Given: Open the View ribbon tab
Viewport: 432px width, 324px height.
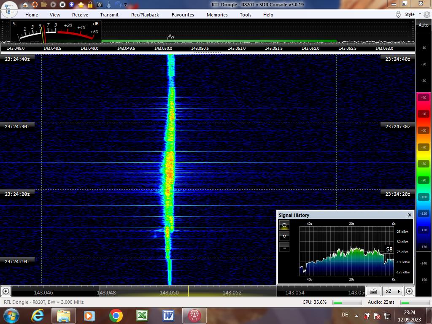Looking at the screenshot, I should coord(55,15).
